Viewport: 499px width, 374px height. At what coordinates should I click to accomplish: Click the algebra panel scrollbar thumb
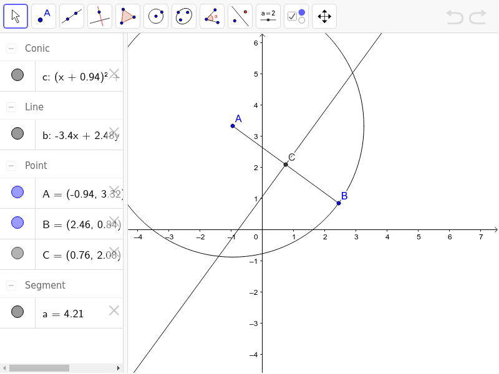pyautogui.click(x=39, y=368)
